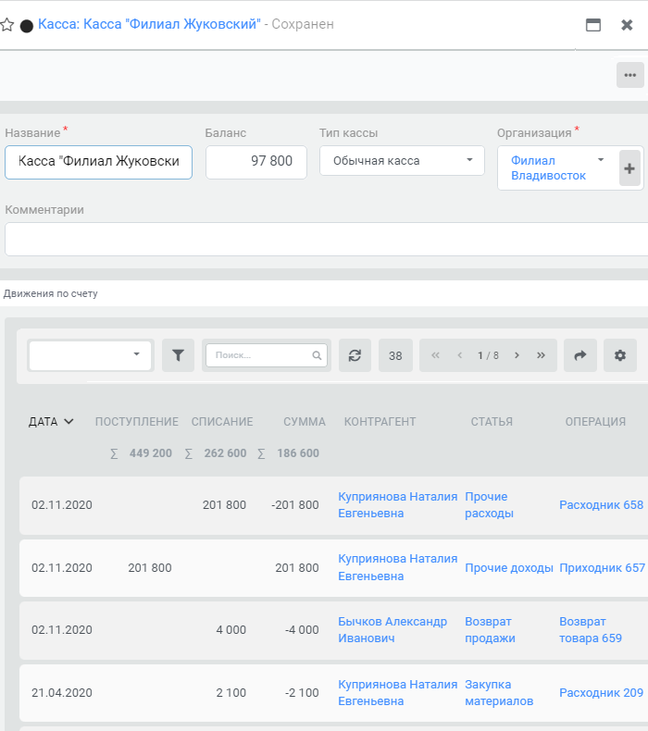The image size is (648, 731).
Task: Add a new organization with the plus button
Action: [x=629, y=168]
